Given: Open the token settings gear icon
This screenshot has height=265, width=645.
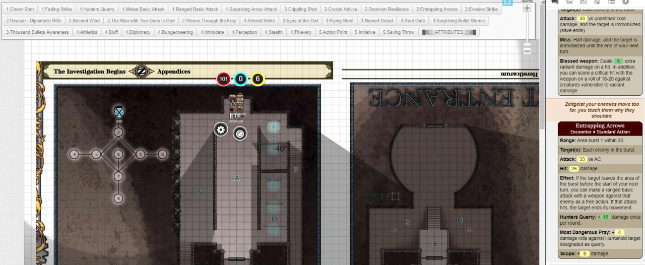Looking at the screenshot, I should [x=220, y=129].
